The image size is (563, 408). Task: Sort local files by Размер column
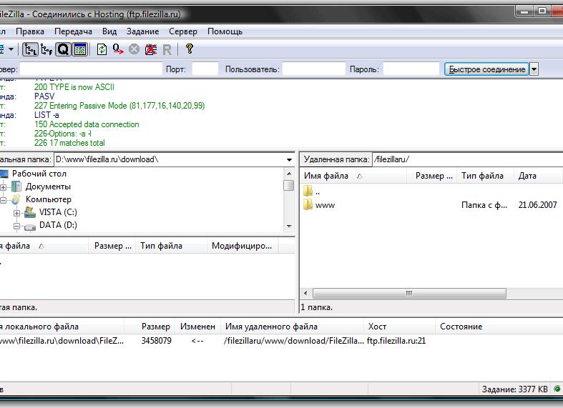112,246
